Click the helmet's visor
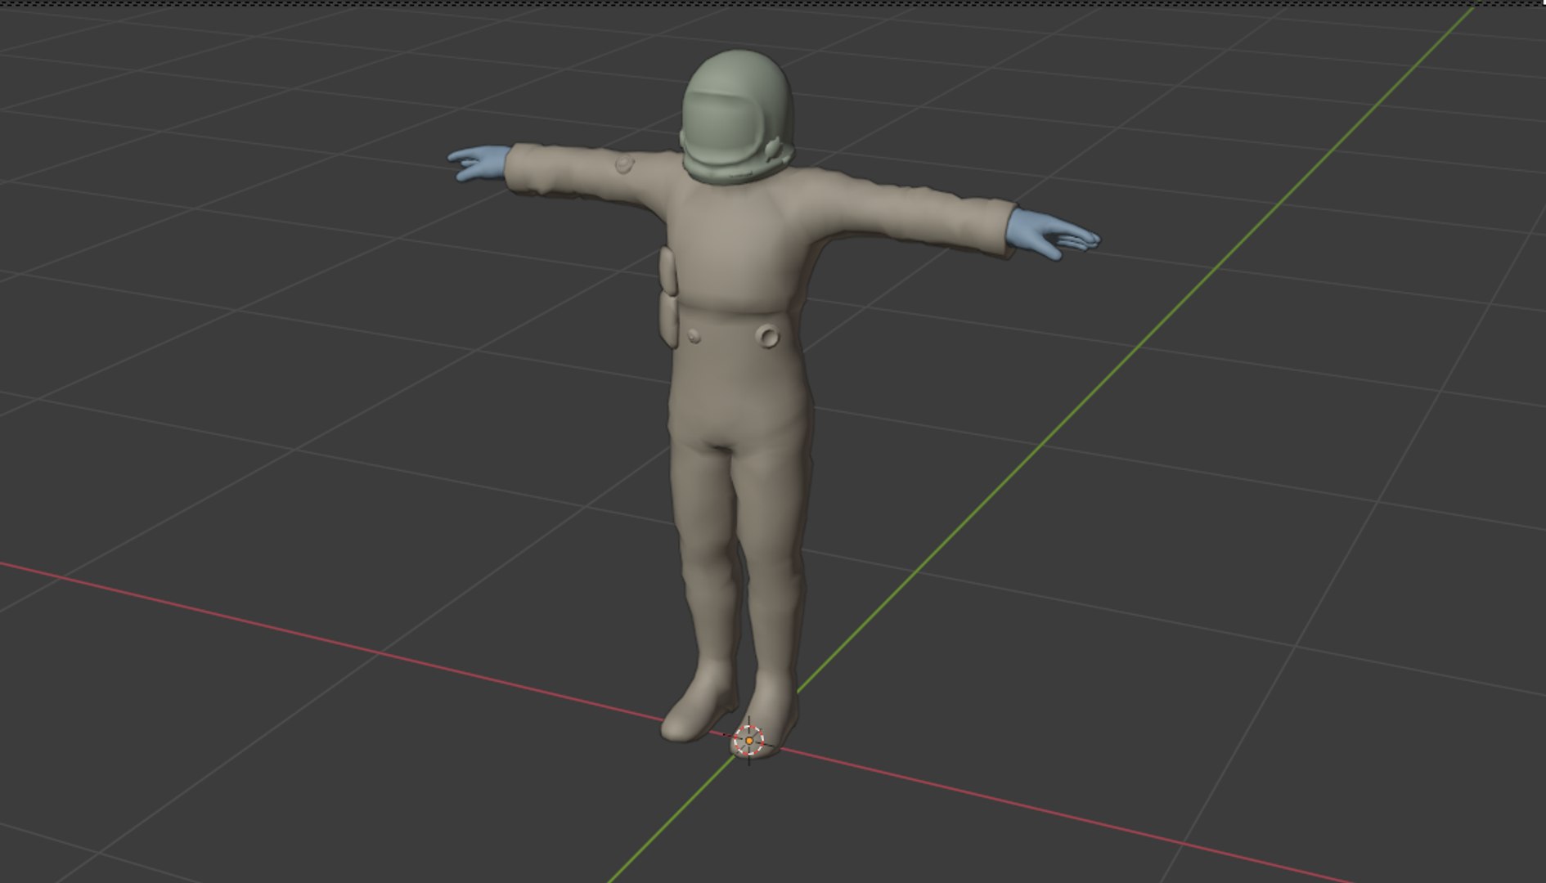 tap(721, 124)
